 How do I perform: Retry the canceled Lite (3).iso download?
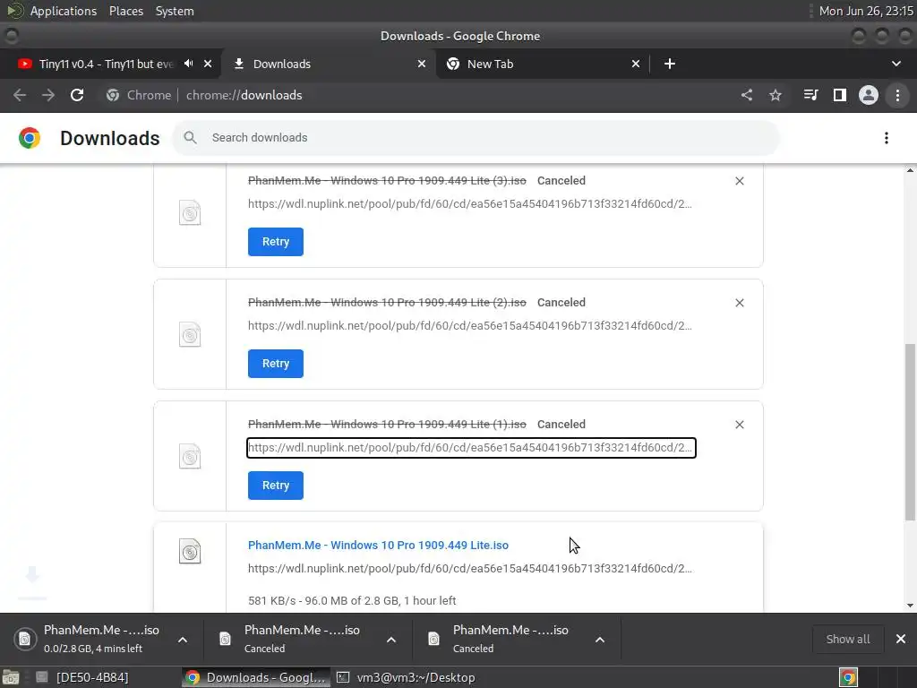276,242
